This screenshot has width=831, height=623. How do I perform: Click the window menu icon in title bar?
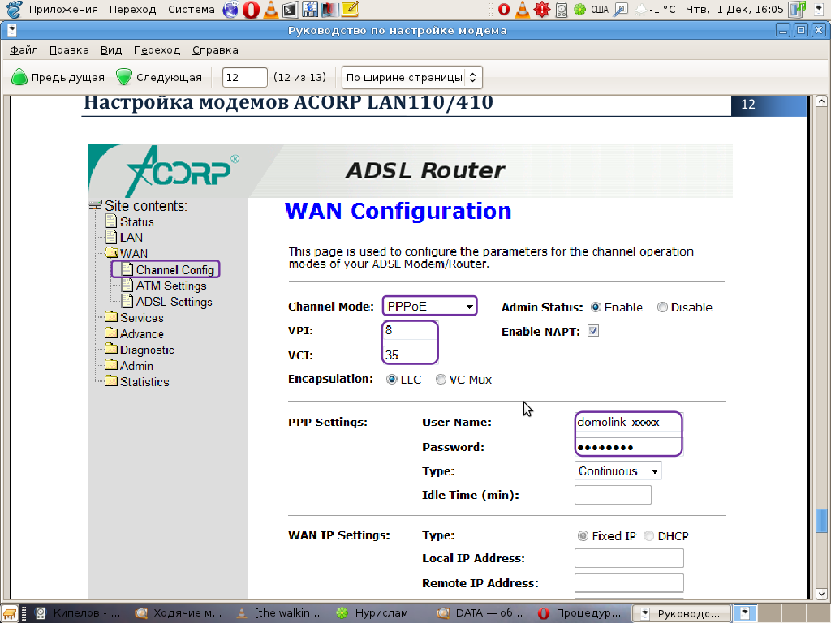tap(11, 31)
